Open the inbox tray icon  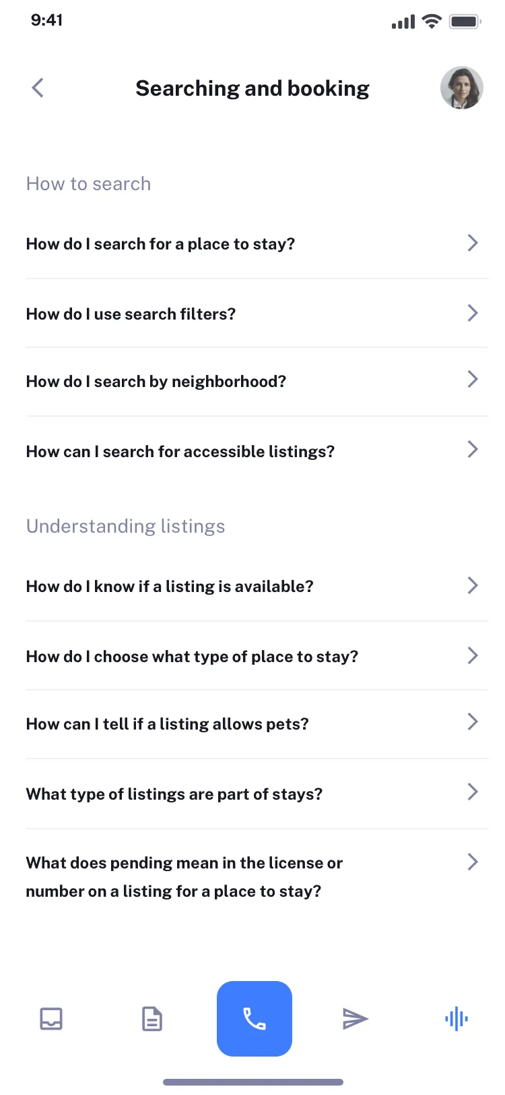(x=51, y=1019)
